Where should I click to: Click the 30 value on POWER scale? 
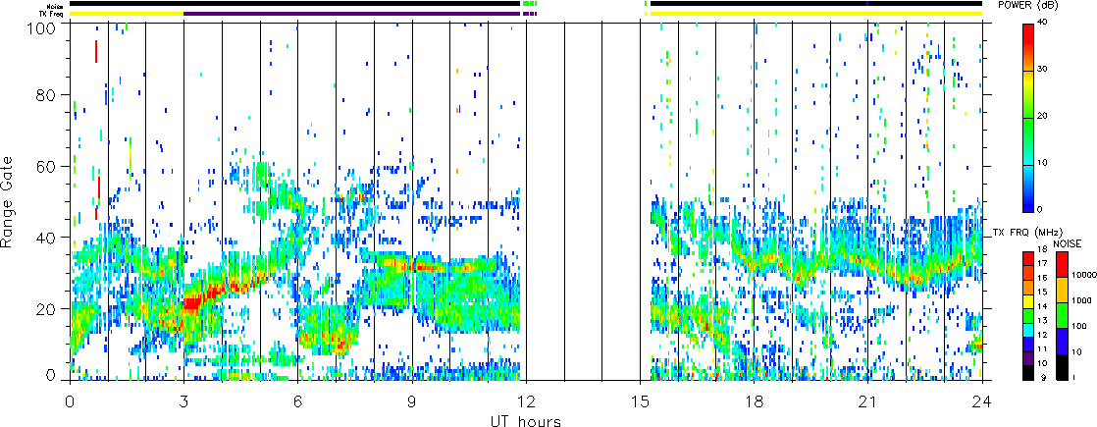[x=1042, y=69]
